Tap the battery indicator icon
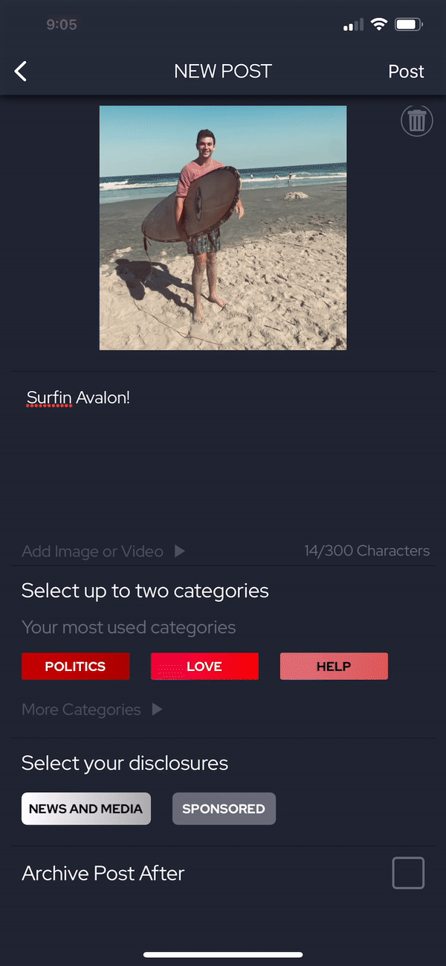The width and height of the screenshot is (446, 966). pos(408,25)
